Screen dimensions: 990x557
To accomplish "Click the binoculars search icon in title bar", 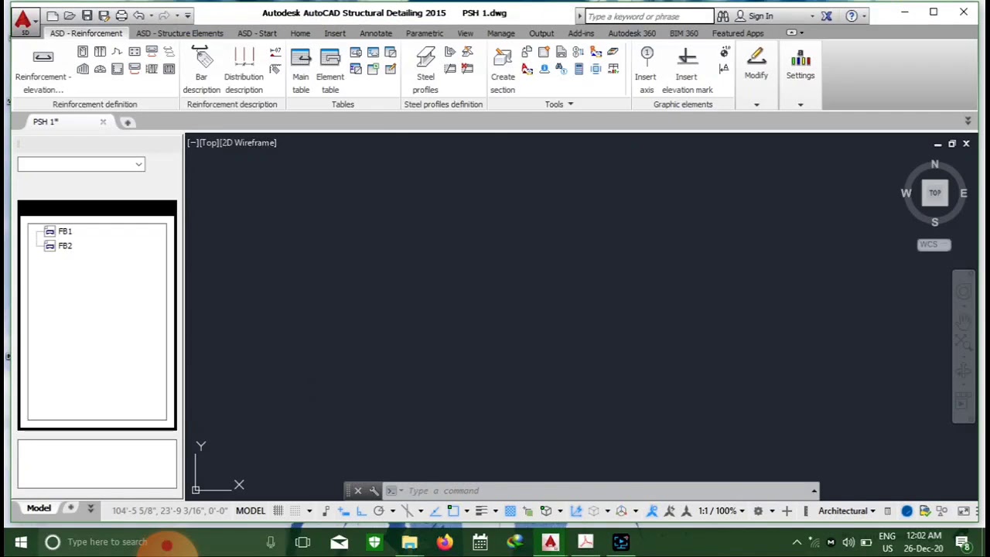I will coord(722,16).
